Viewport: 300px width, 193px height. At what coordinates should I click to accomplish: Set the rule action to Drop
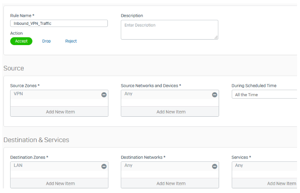click(x=46, y=41)
